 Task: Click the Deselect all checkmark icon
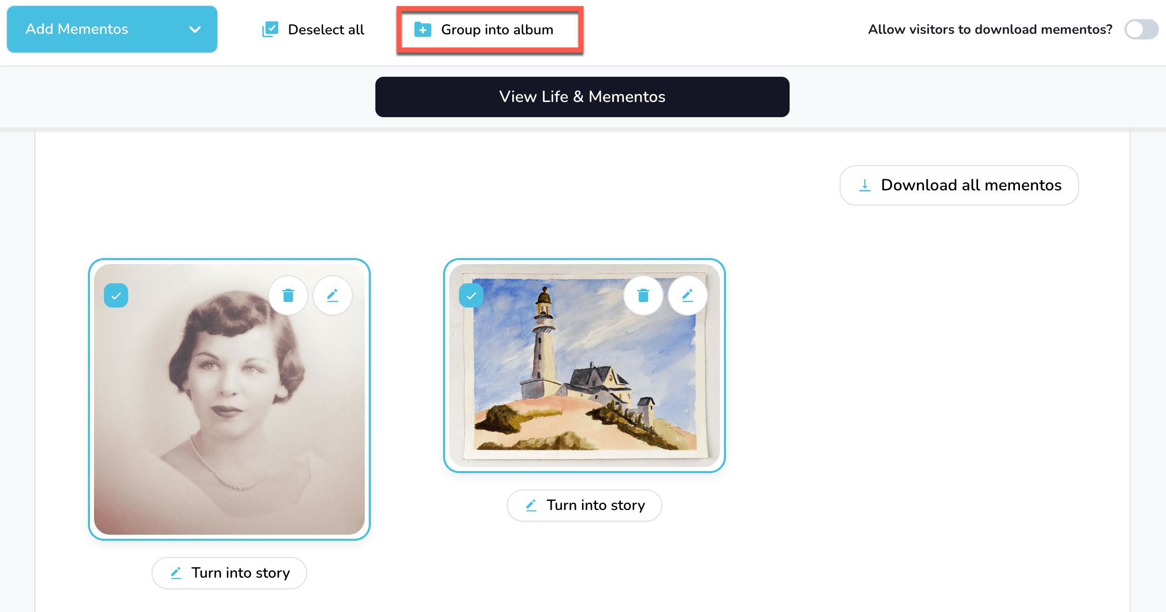click(x=270, y=29)
